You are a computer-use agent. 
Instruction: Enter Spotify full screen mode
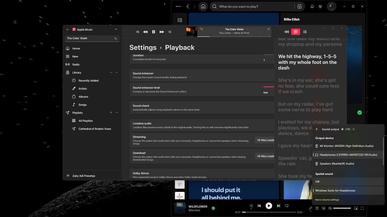pyautogui.click(x=362, y=208)
